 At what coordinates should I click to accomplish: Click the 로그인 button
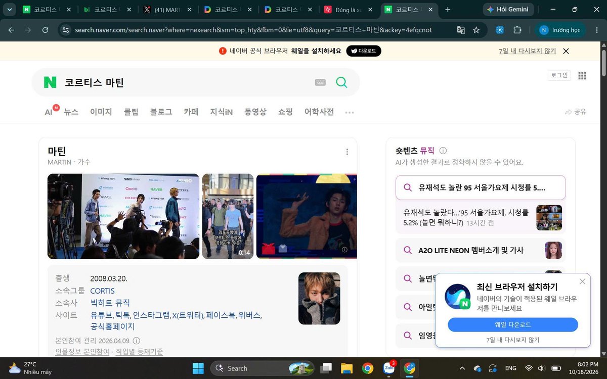[559, 75]
